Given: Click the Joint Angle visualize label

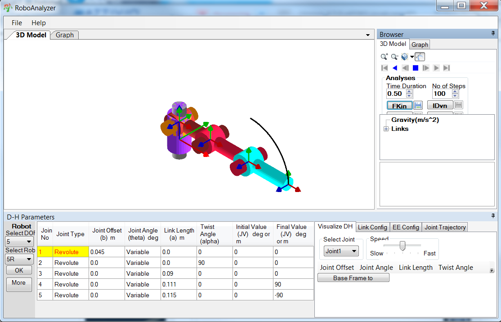Looking at the screenshot, I should click(376, 268).
